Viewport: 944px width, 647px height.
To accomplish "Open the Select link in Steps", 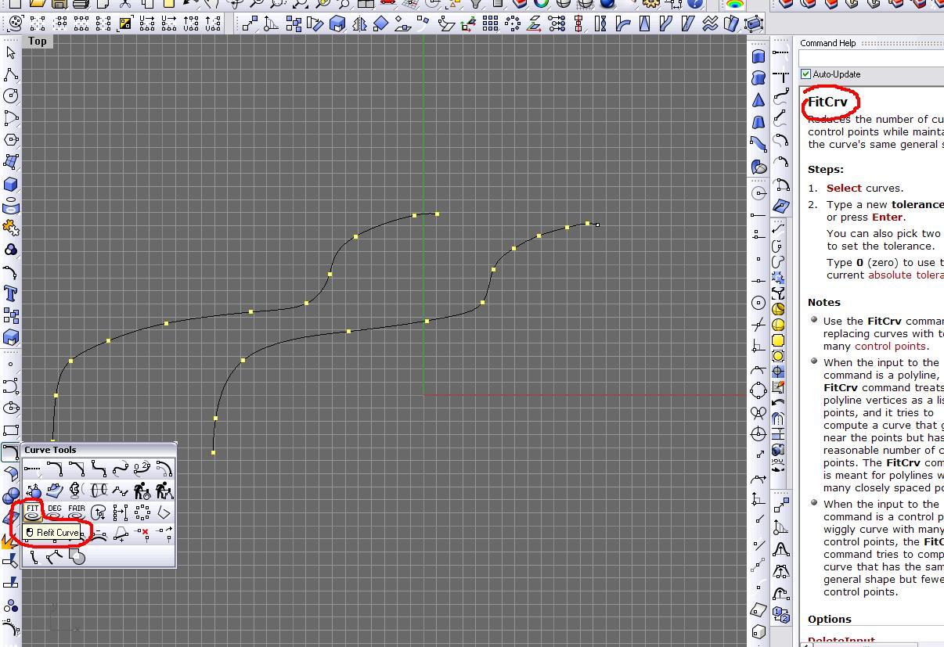I will point(844,188).
